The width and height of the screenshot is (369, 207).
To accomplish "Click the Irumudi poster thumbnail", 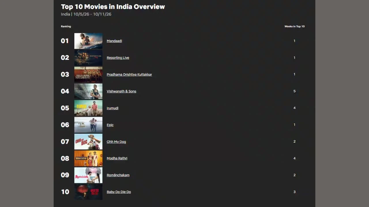I will pos(88,108).
